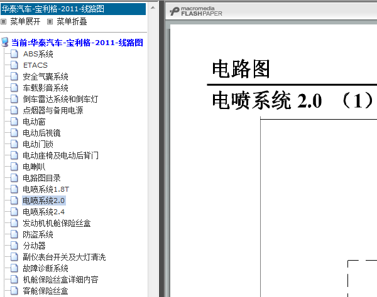Click the page icon beside 副仪表台开关及大灯清洗
377x297 pixels.
[x=14, y=257]
